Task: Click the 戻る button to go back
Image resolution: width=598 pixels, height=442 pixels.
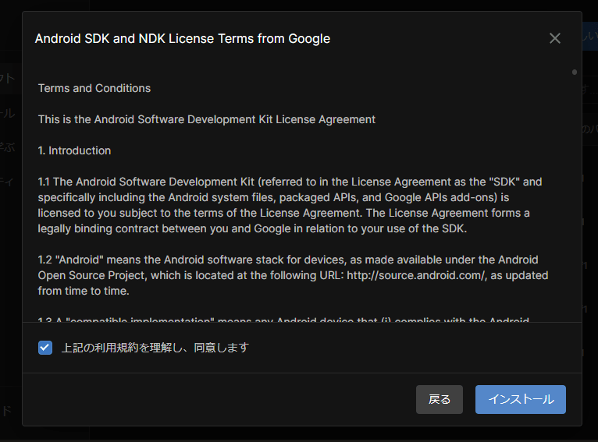Action: coord(440,399)
